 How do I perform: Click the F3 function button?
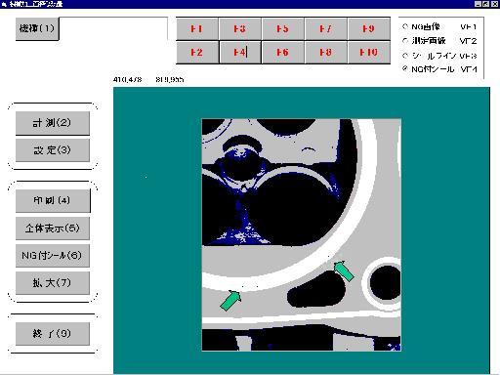(x=240, y=29)
